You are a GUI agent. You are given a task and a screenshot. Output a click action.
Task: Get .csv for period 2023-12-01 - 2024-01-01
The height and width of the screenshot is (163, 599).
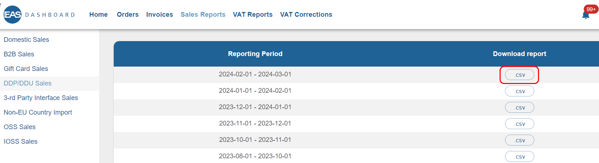[519, 108]
